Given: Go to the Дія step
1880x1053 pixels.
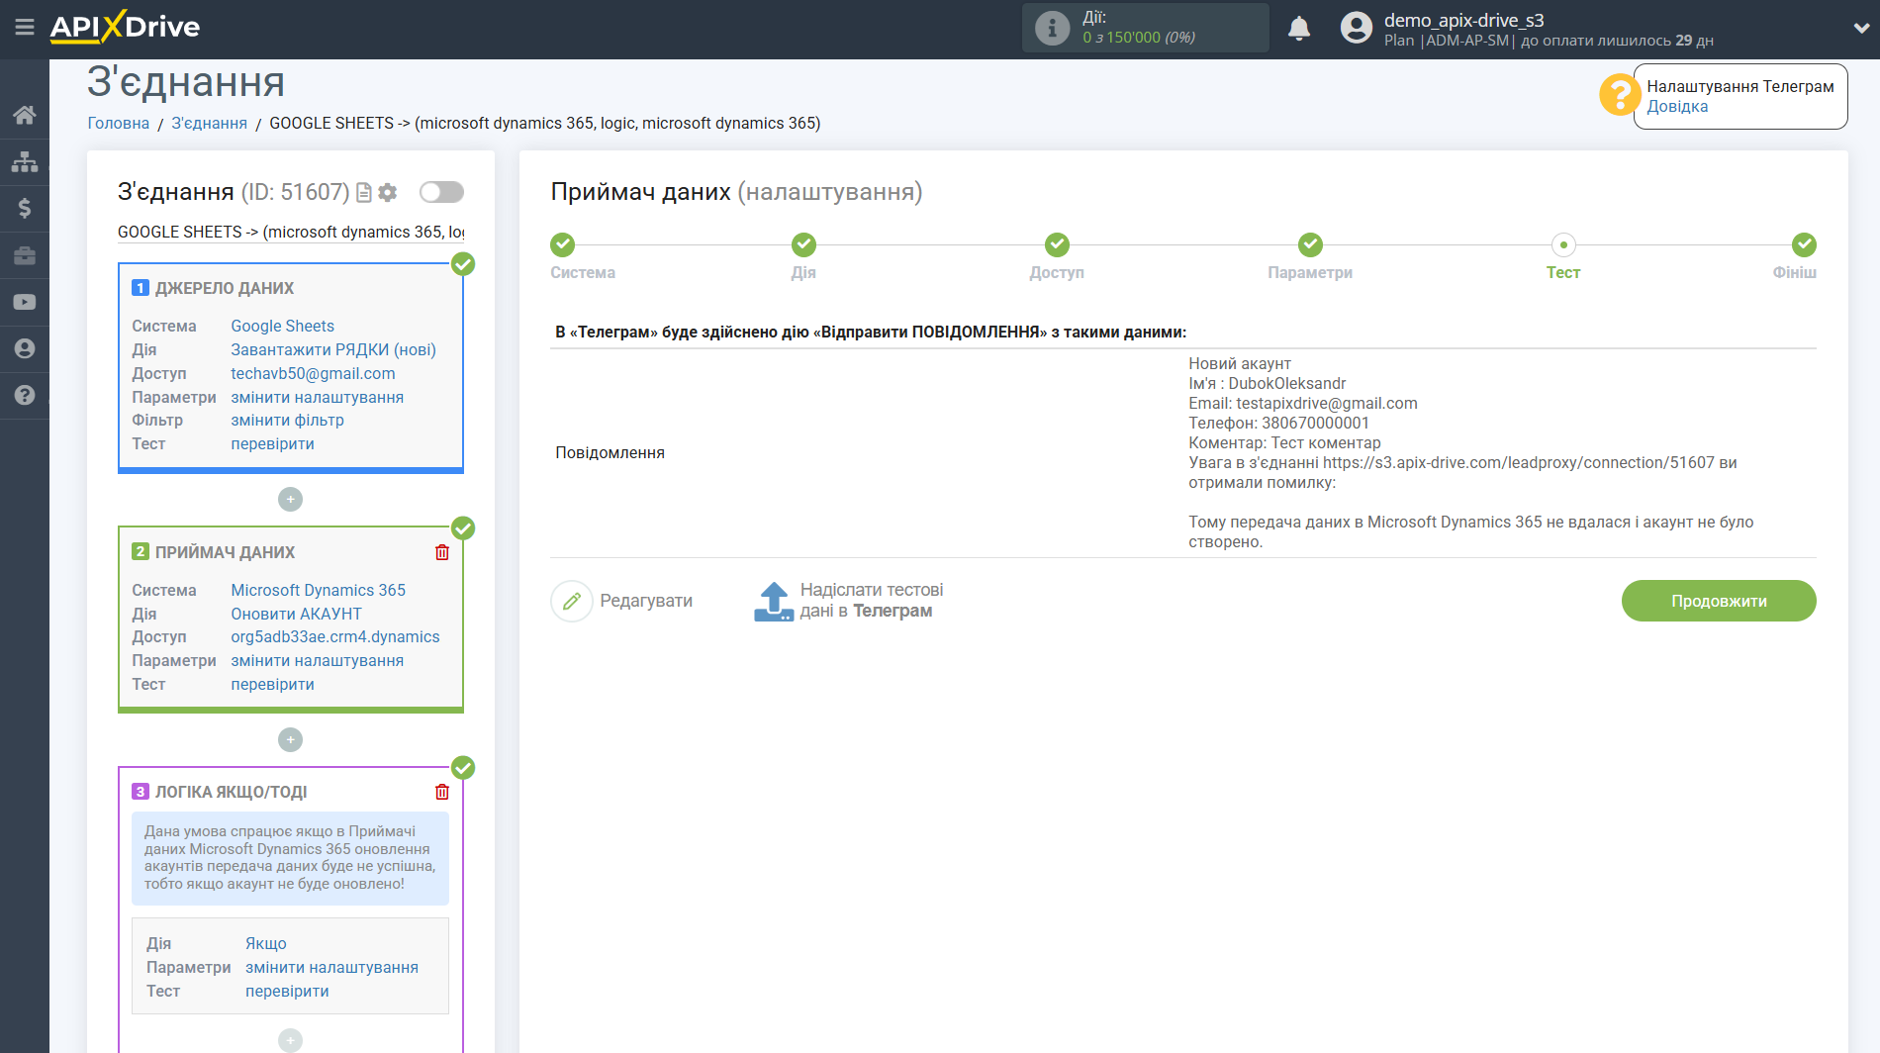Looking at the screenshot, I should [x=803, y=244].
